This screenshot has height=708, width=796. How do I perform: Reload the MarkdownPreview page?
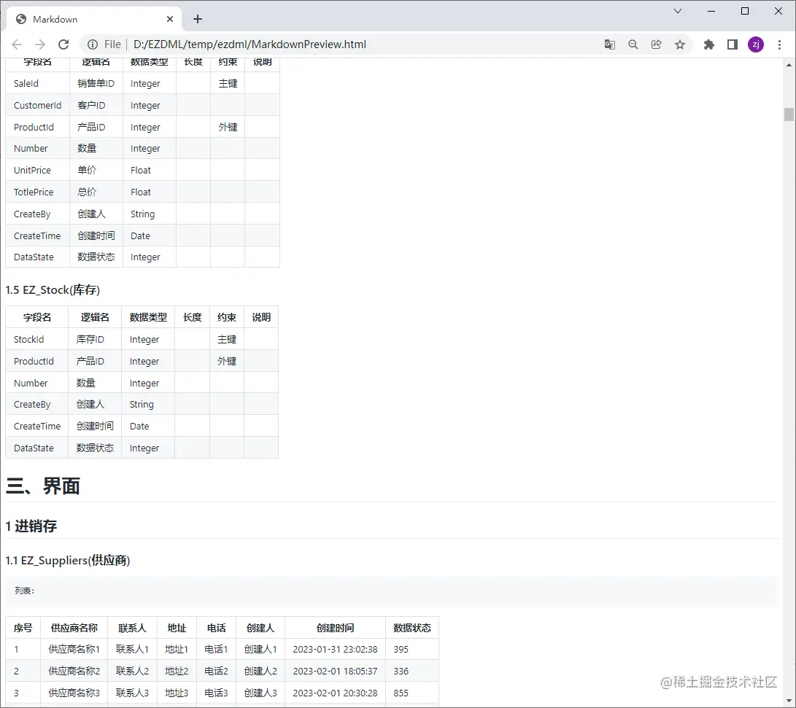coord(63,44)
